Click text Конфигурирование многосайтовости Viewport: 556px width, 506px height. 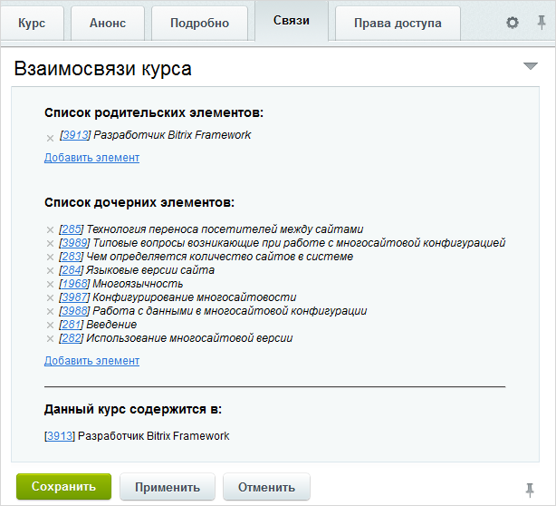195,297
